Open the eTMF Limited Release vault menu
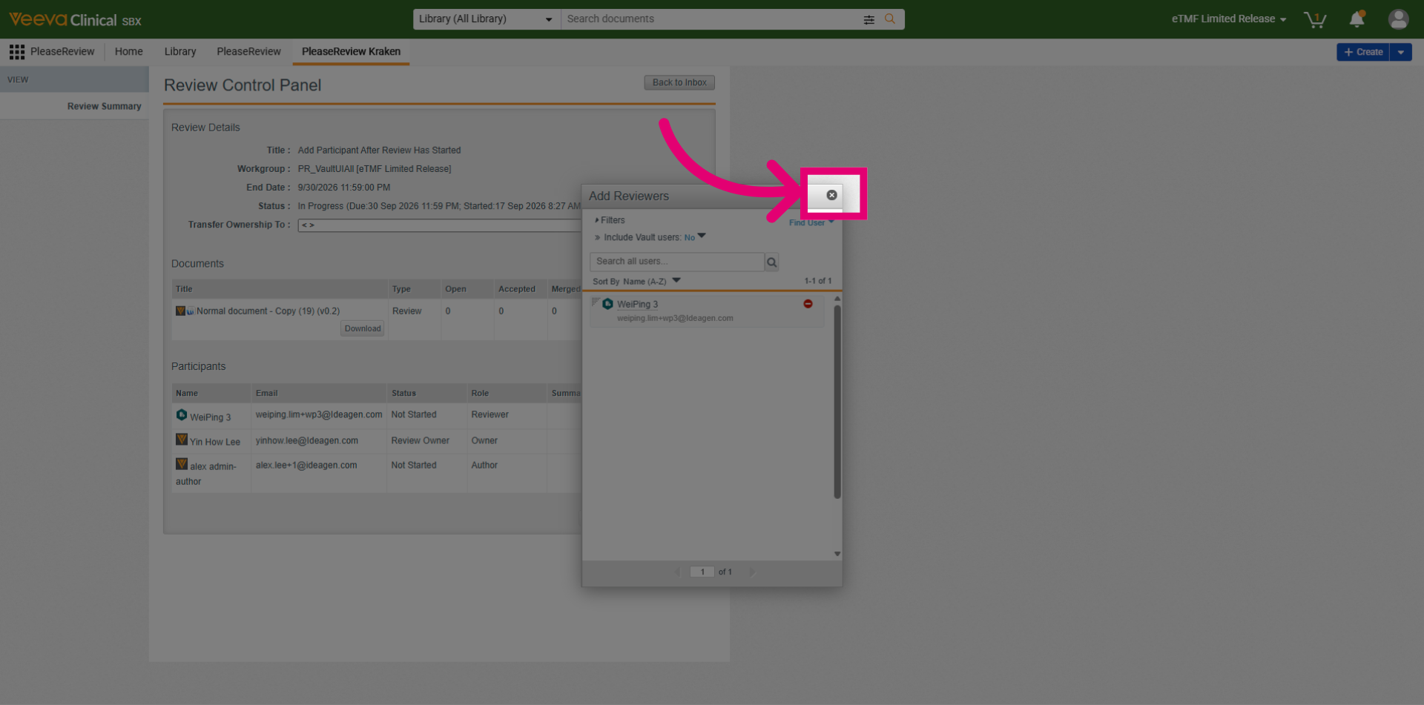This screenshot has height=705, width=1424. [1229, 19]
